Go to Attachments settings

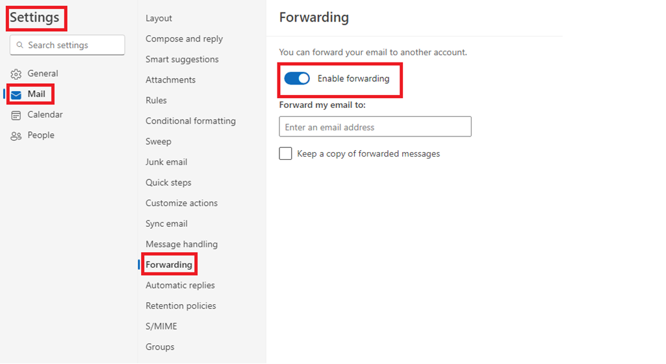(170, 80)
